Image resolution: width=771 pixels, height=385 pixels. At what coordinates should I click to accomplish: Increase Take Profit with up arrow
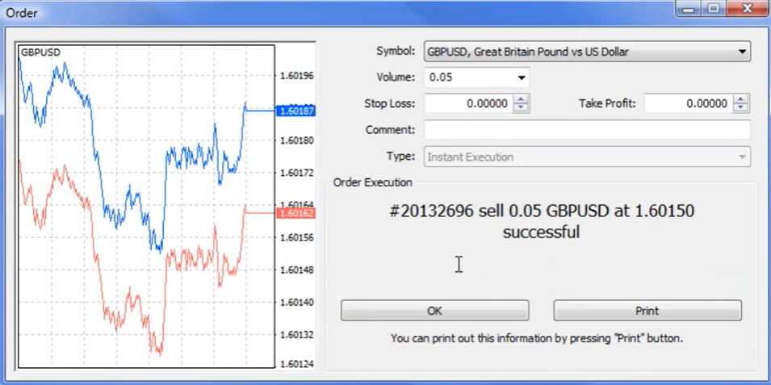click(740, 99)
